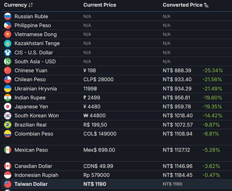Viewport: 232px width, 191px height.
Task: Select the Kazakhstani Tenge flag icon
Action: click(x=8, y=43)
